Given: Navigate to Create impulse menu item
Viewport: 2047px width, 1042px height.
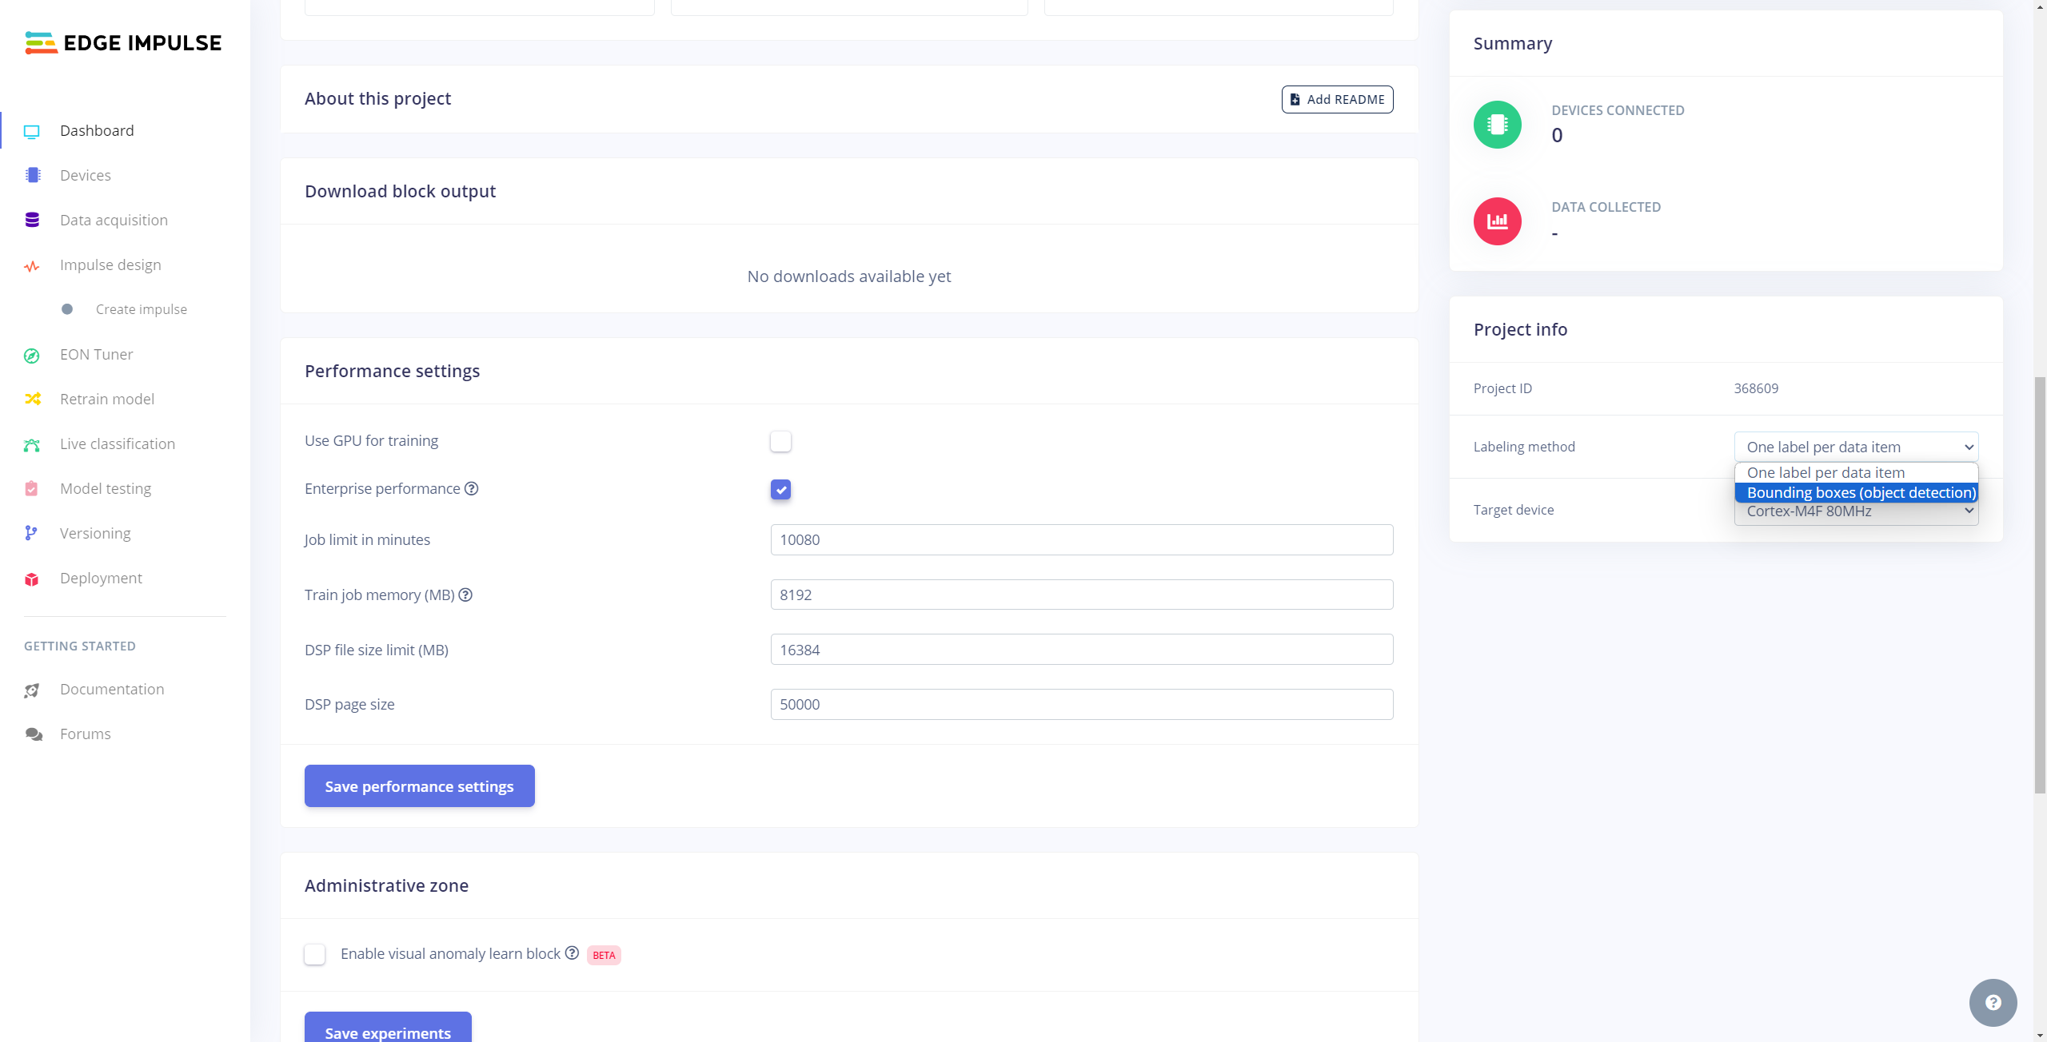Looking at the screenshot, I should [x=141, y=308].
